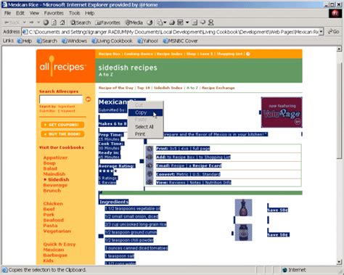Click the ValuPage advertisement banner
Screen dimensions: 344x275
[x=282, y=112]
